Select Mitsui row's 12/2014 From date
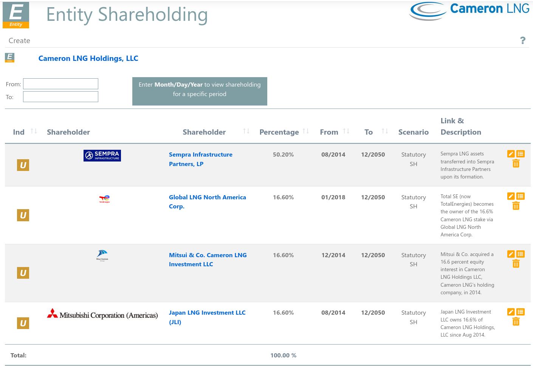533x368 pixels. (333, 255)
